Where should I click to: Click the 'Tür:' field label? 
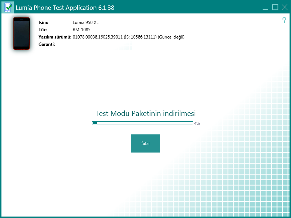pos(42,30)
